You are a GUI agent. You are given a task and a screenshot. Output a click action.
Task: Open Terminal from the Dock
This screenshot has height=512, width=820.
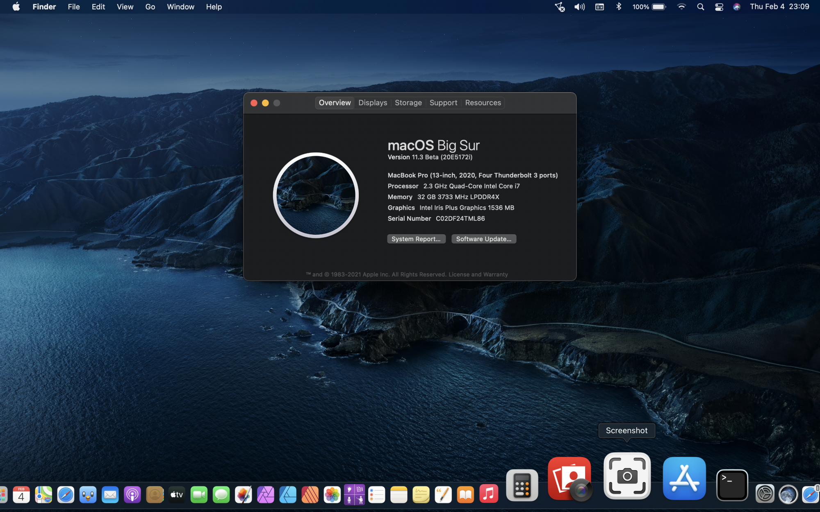(732, 485)
